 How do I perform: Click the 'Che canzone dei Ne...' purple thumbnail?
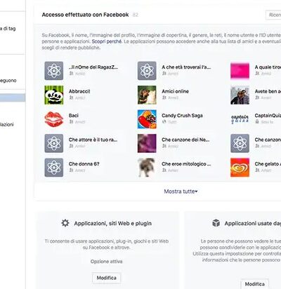147,143
